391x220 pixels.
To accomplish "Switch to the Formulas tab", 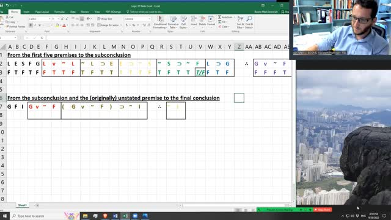I will [59, 12].
